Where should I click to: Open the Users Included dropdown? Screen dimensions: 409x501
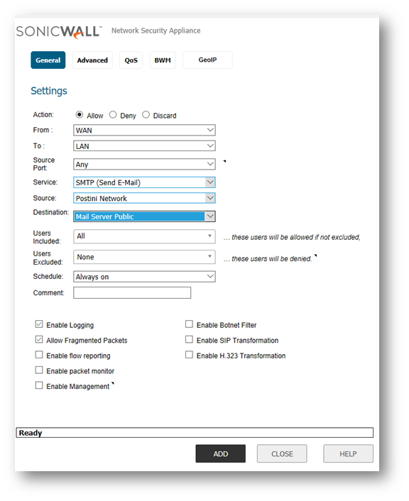click(x=144, y=236)
